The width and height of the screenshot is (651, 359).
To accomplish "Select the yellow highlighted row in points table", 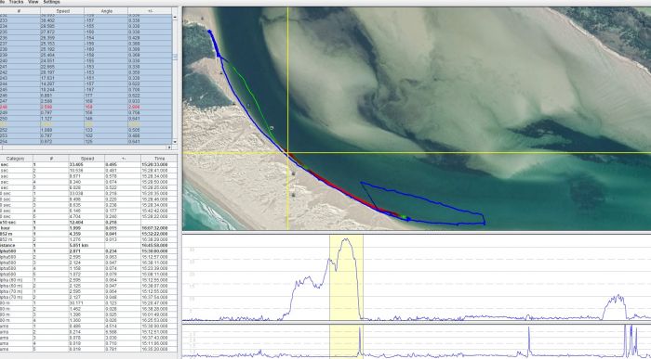I will (x=86, y=124).
